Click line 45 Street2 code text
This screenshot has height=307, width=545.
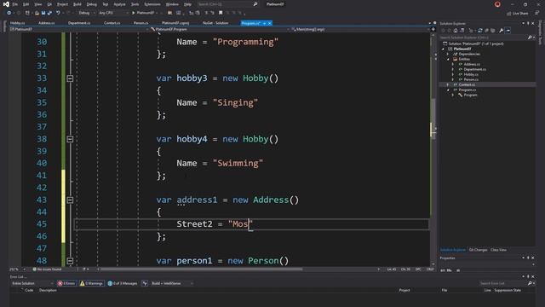(x=215, y=223)
